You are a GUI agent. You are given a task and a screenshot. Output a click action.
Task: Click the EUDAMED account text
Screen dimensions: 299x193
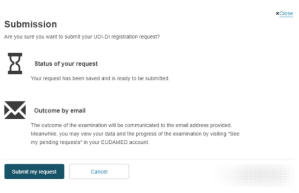125,142
